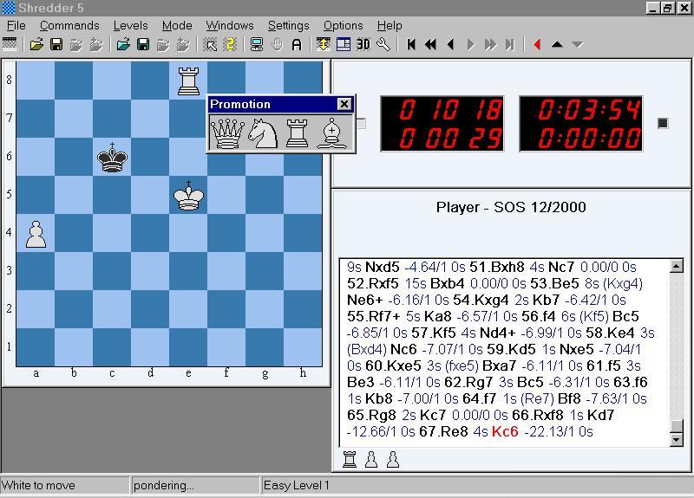Image resolution: width=694 pixels, height=498 pixels.
Task: Open the wrench settings tool
Action: (383, 44)
